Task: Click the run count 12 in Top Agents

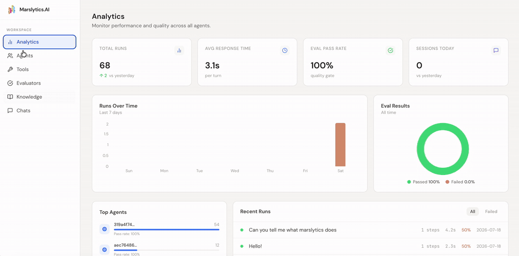Action: [217, 245]
